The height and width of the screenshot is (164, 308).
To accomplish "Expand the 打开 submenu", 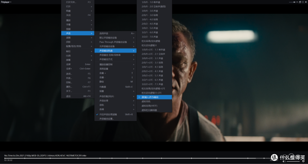I will (78, 7).
